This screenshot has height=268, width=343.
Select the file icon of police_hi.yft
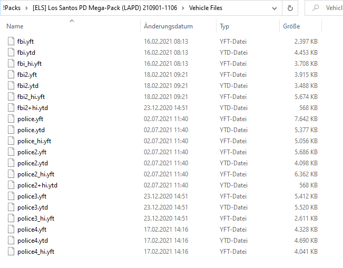click(x=11, y=141)
